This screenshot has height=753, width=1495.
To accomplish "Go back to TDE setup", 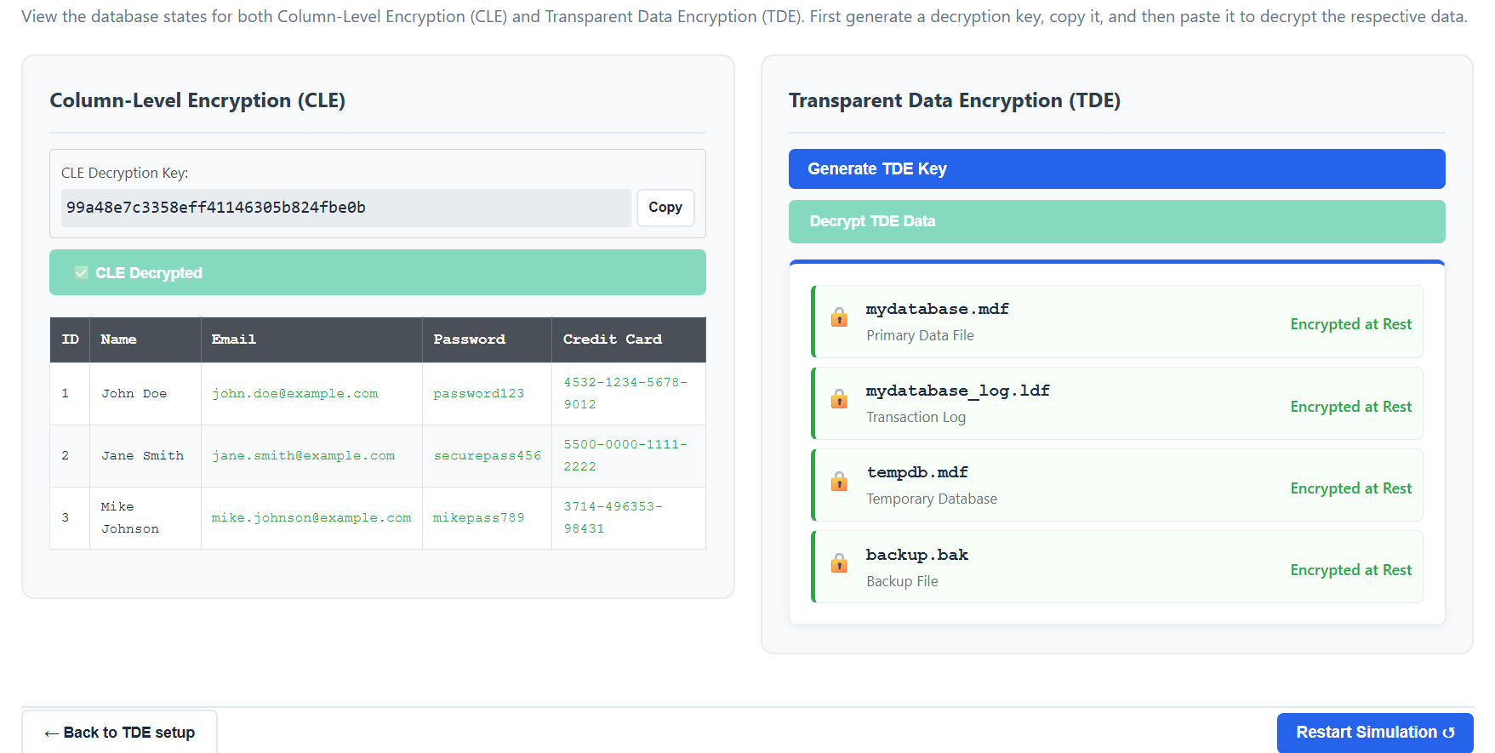I will (x=120, y=733).
